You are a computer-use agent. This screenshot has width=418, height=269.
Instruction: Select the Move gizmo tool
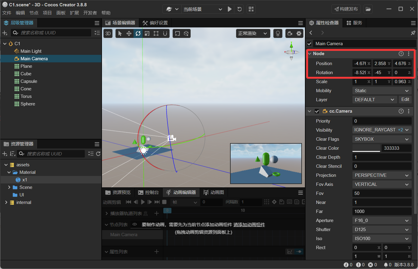(x=129, y=33)
